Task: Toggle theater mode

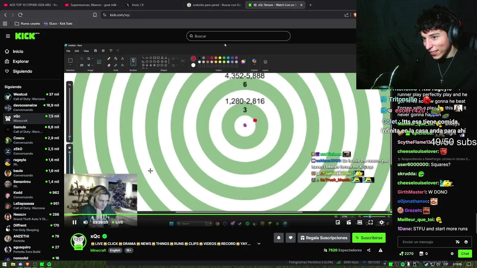Action: click(x=360, y=223)
